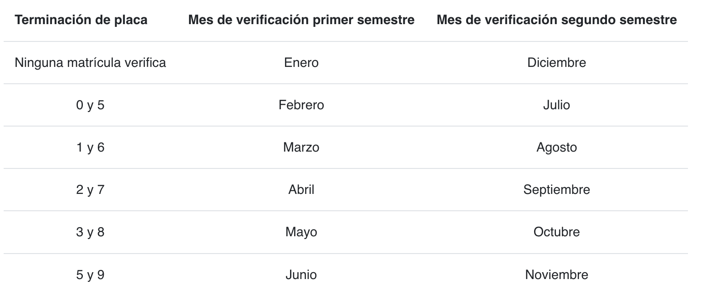Viewport: 703px width, 305px height.
Task: Click the 'Julio' month cell
Action: pyautogui.click(x=556, y=105)
